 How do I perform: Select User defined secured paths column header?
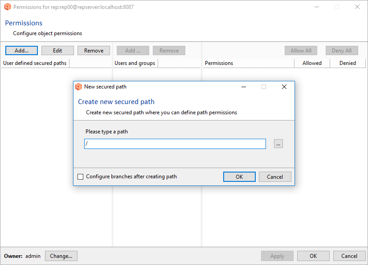(35, 63)
